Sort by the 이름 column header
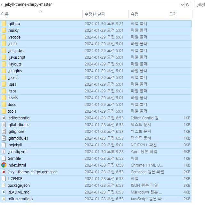 click(x=41, y=14)
